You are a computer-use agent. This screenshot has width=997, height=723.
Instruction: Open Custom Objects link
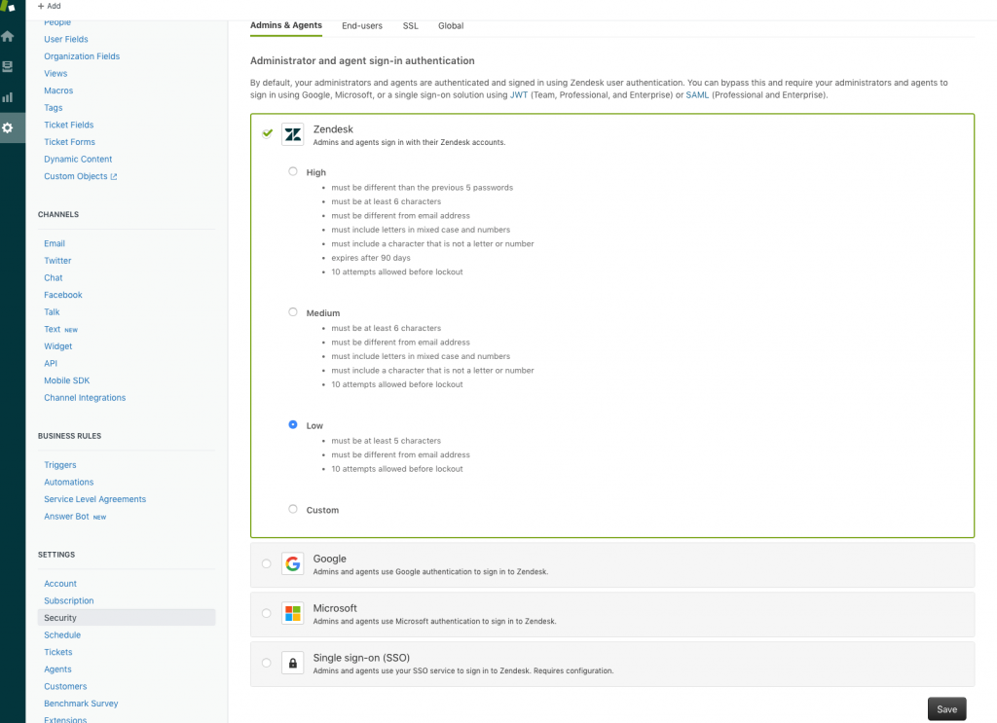click(76, 177)
